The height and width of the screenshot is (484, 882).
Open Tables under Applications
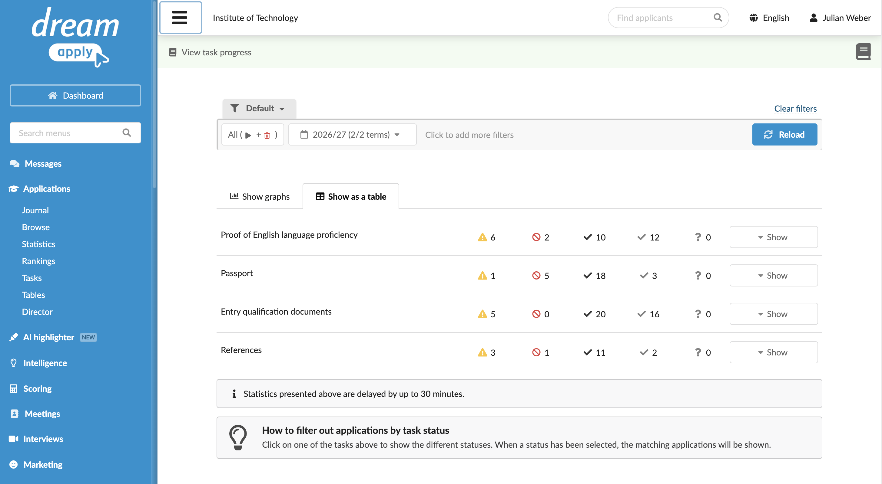(33, 295)
